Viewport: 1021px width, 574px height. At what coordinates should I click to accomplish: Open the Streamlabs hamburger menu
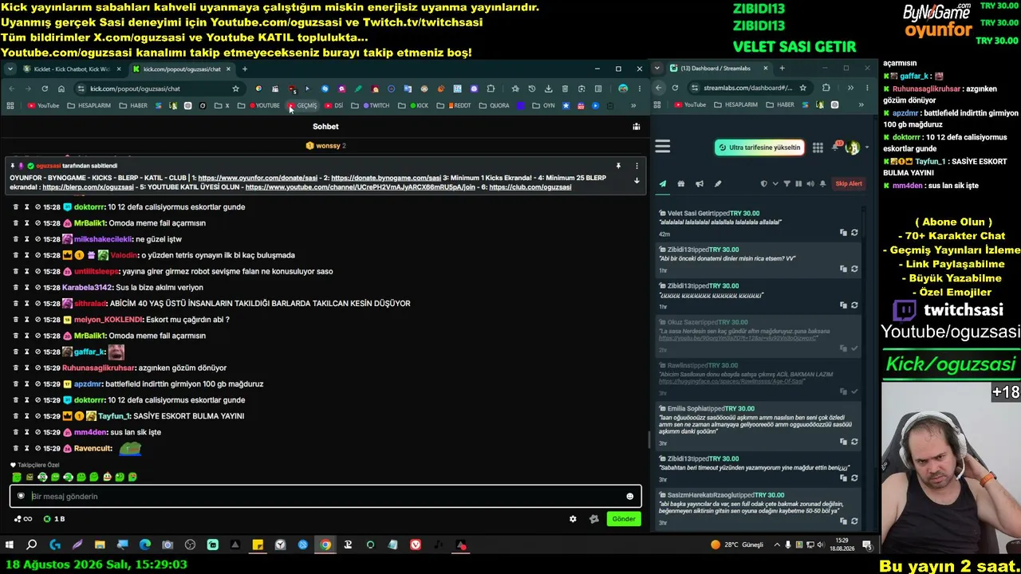[x=663, y=147]
